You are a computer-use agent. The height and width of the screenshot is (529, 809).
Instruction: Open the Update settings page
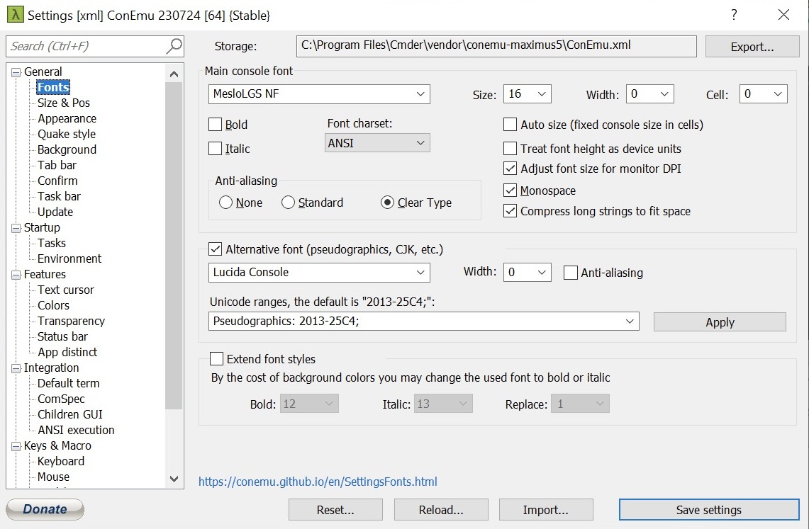55,212
